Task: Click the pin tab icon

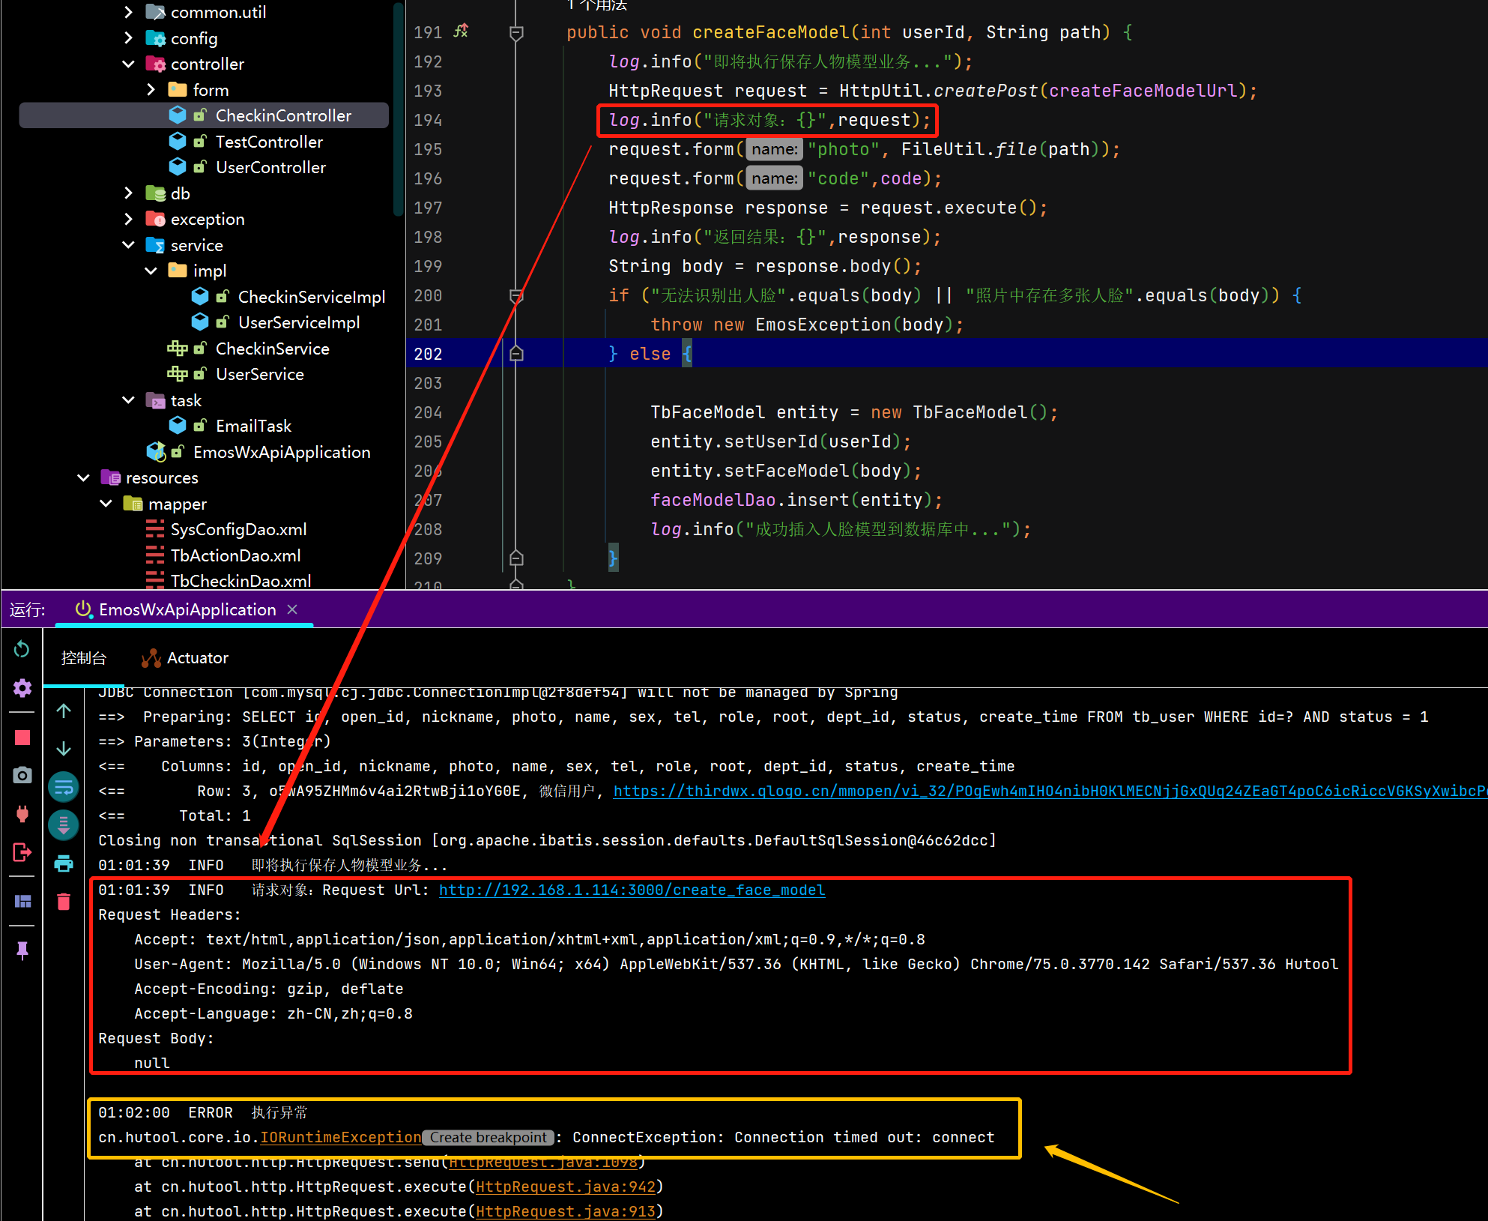Action: [22, 950]
